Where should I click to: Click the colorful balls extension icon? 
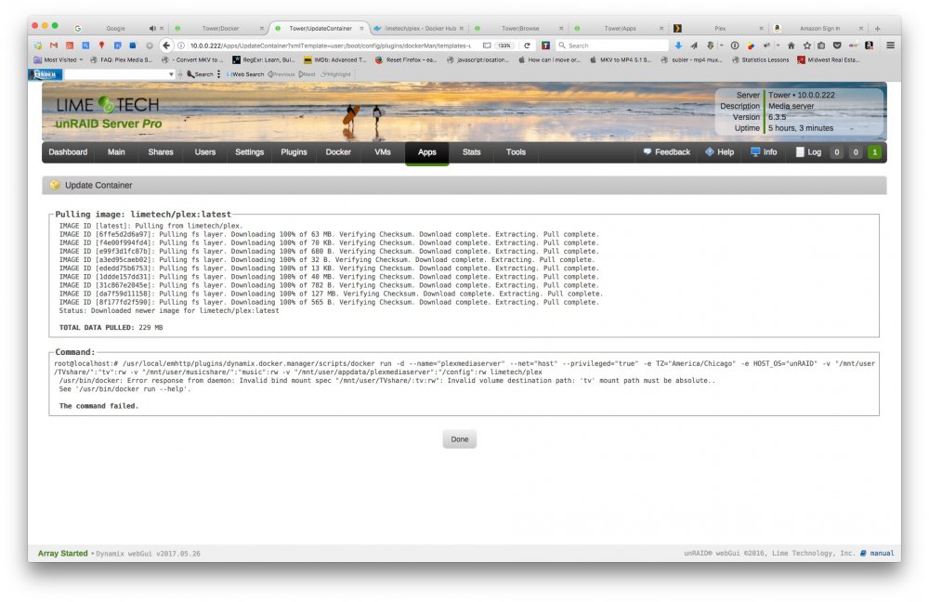coord(751,45)
